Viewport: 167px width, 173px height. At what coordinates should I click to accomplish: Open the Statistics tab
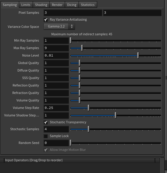click(x=88, y=5)
